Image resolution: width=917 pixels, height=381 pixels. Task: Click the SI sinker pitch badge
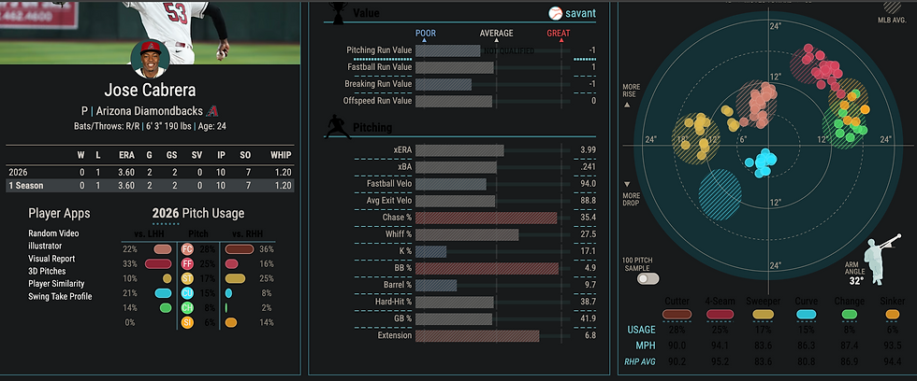(187, 322)
